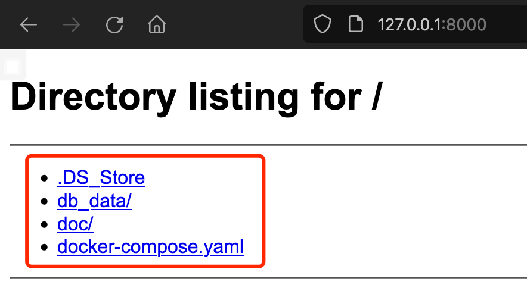Click the Directory listing for / heading
This screenshot has height=294, width=527.
click(x=196, y=96)
